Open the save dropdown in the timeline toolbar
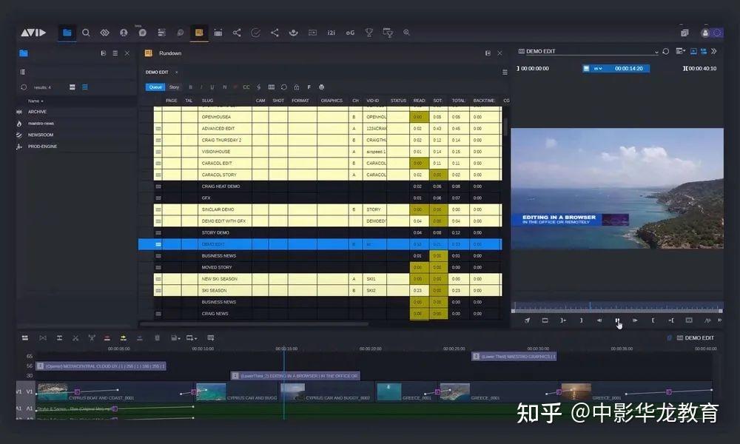Image resolution: width=740 pixels, height=444 pixels. click(x=175, y=337)
